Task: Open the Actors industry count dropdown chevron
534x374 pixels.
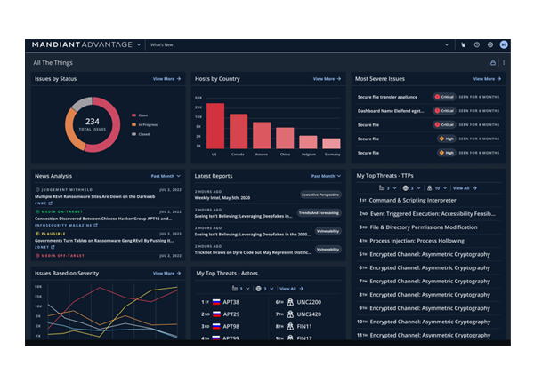Action: [247, 289]
